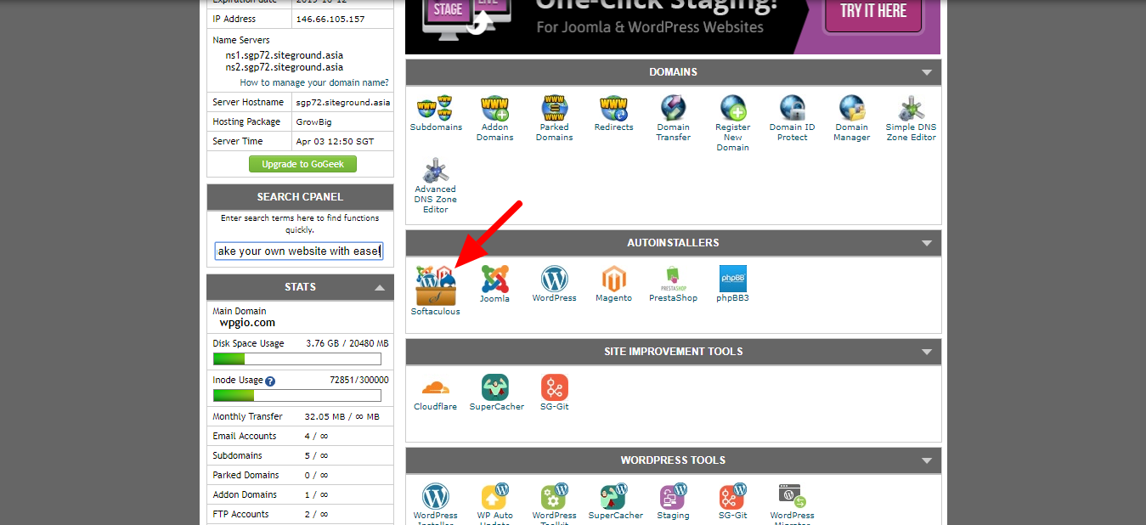Open WP Auto Update tool
1146x525 pixels.
495,497
